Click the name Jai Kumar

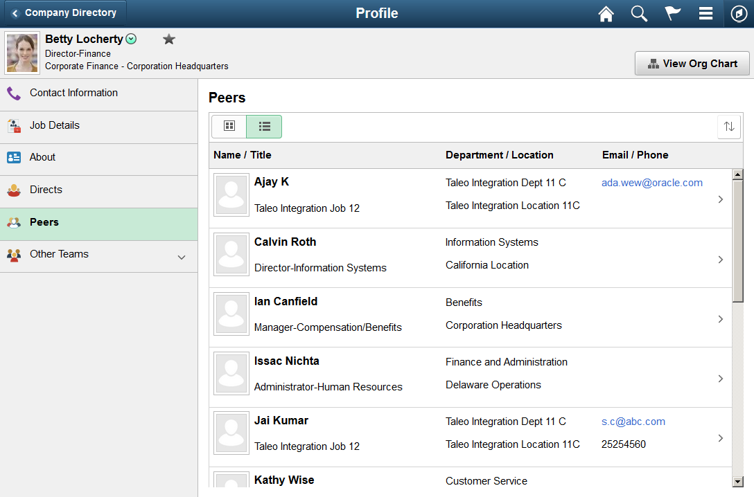click(281, 421)
